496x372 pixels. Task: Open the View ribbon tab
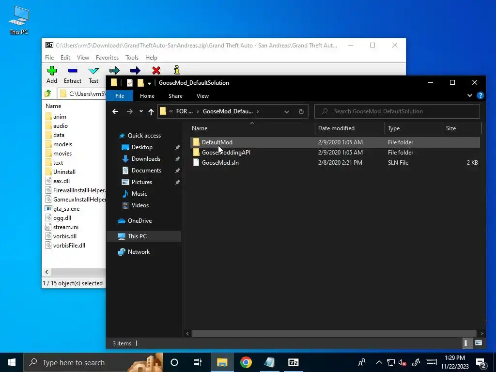coord(202,96)
